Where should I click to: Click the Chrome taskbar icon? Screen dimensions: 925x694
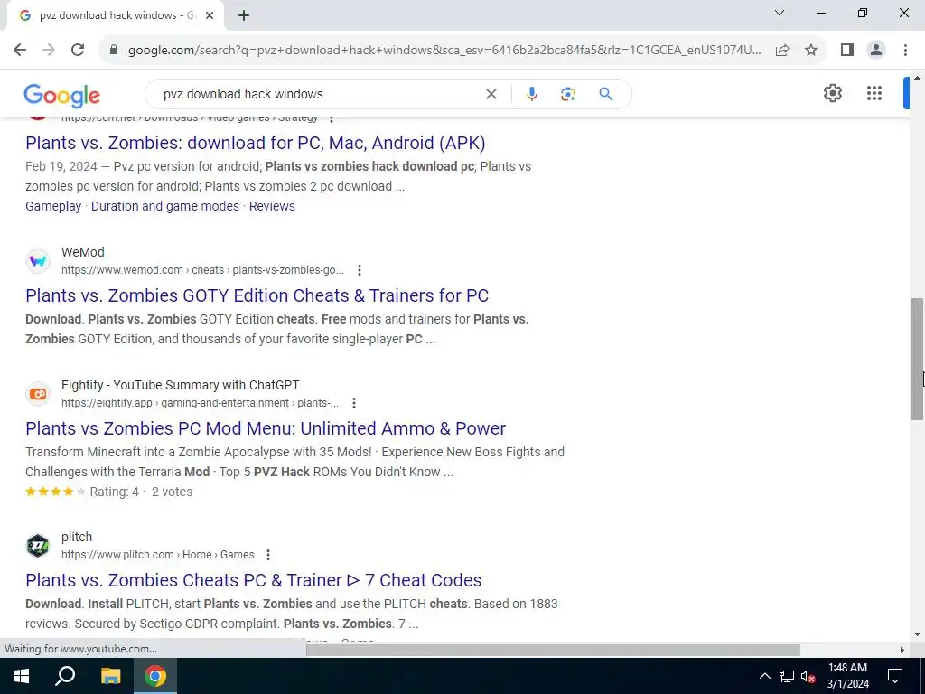155,676
